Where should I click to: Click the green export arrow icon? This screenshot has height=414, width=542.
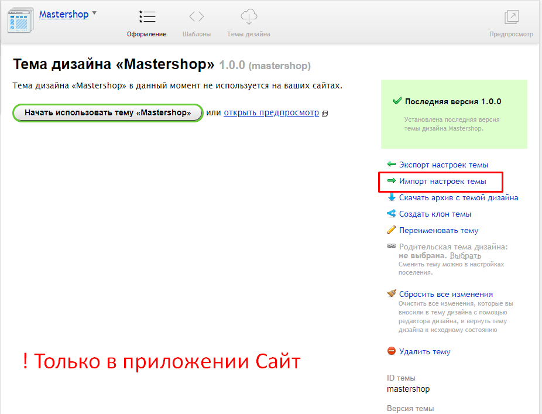(392, 165)
